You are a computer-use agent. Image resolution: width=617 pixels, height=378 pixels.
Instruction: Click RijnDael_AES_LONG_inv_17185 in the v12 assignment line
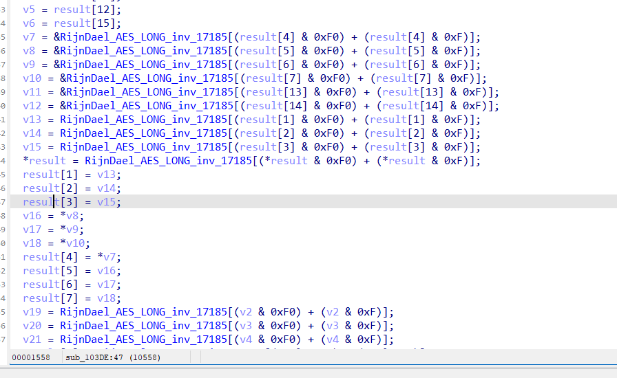tap(150, 106)
